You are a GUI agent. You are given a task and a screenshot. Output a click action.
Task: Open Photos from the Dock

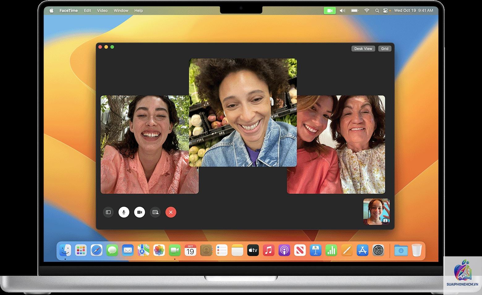pos(159,250)
